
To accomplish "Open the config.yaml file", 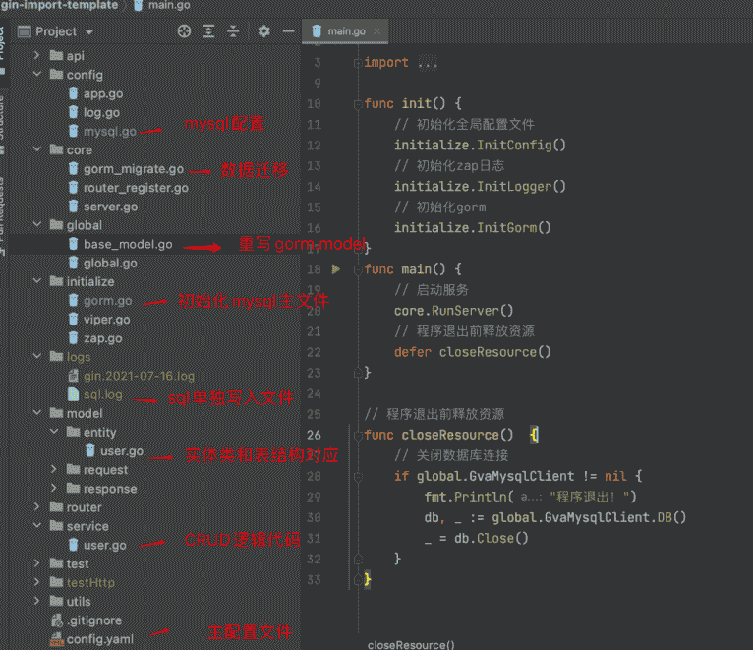I will coord(99,639).
